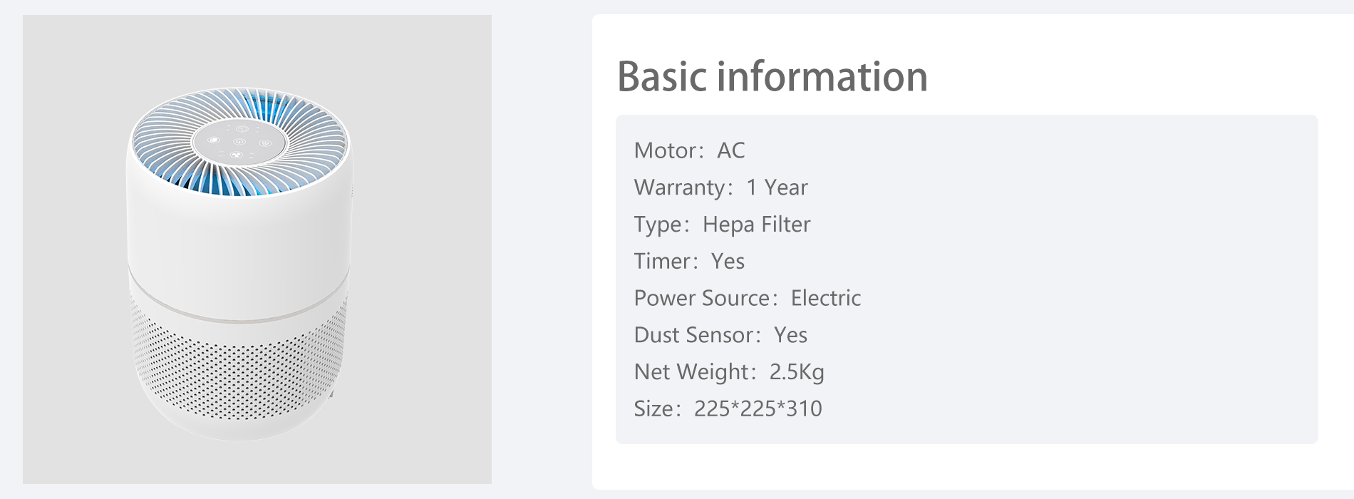Click the '2.5Kg' weight value
This screenshot has width=1354, height=499.
click(797, 372)
